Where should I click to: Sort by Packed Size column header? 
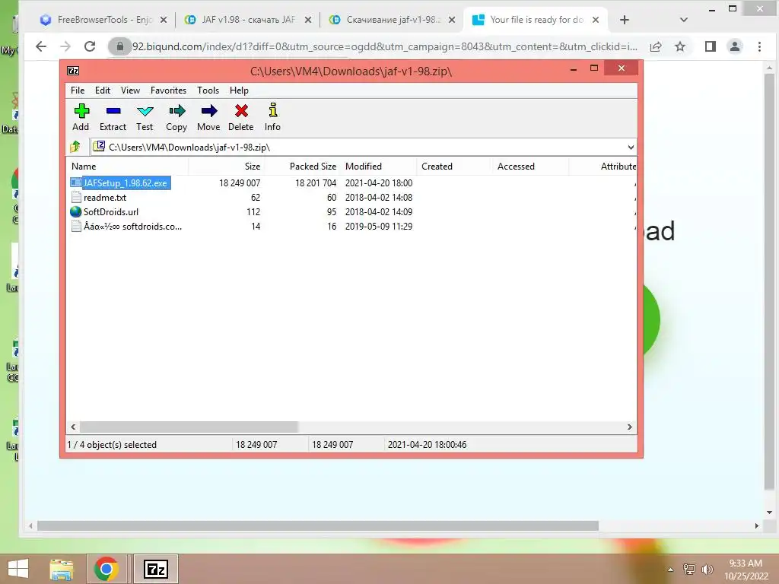[x=302, y=167]
